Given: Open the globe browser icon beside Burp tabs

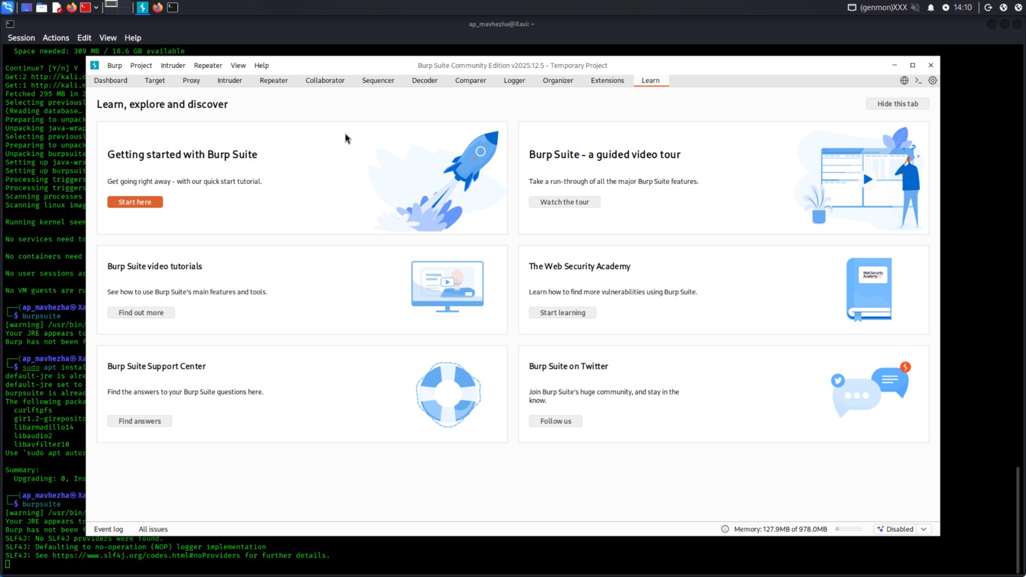Looking at the screenshot, I should coord(904,81).
